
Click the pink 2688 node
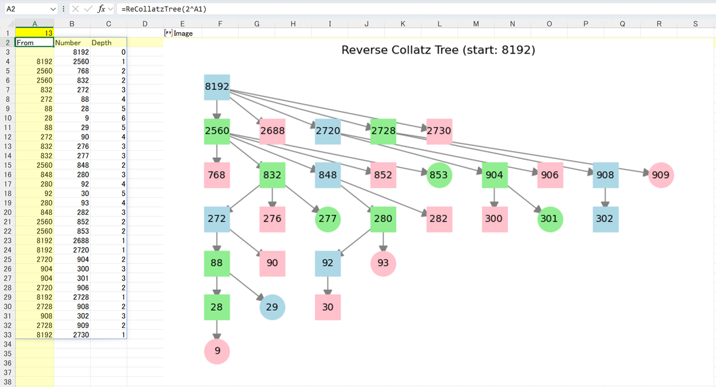coord(272,130)
